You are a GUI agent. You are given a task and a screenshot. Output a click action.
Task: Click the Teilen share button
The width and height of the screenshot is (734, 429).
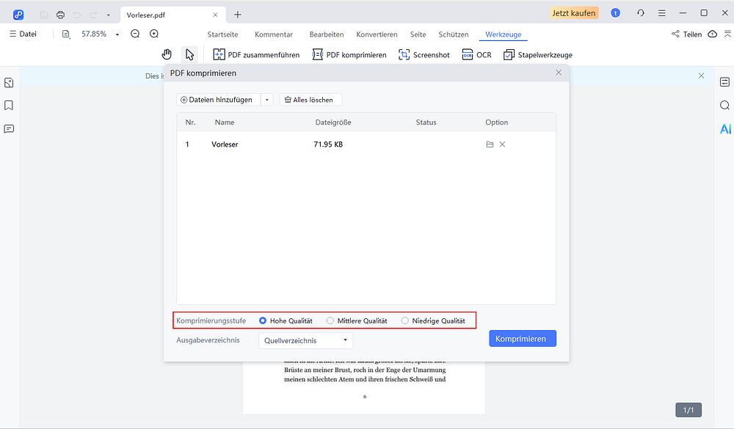686,34
